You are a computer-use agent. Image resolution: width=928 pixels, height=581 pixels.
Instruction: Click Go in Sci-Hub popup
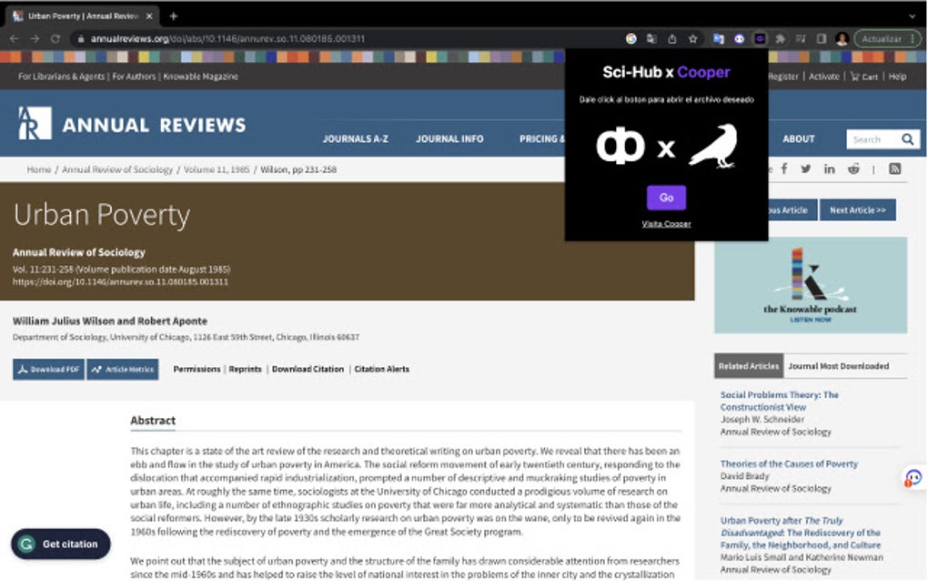pyautogui.click(x=666, y=198)
